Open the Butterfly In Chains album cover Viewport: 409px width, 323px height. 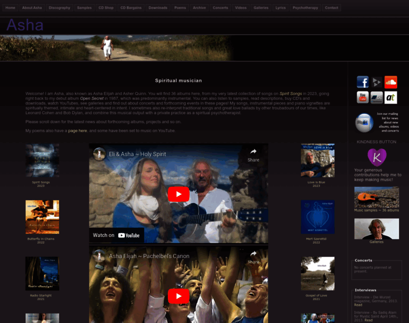tap(43, 217)
